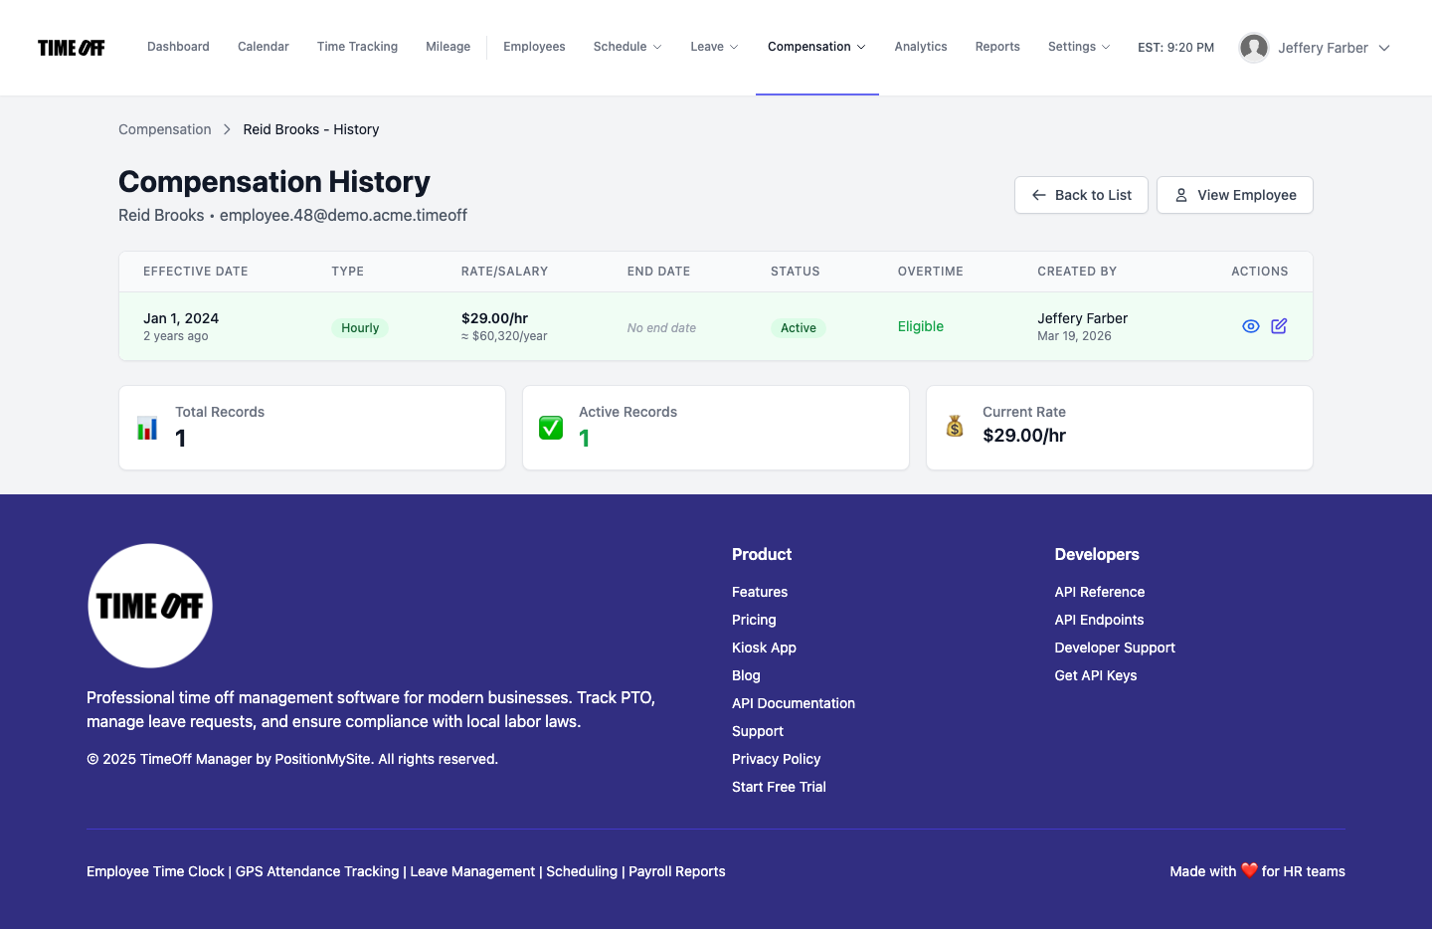Open the API Reference footer link

(1100, 592)
